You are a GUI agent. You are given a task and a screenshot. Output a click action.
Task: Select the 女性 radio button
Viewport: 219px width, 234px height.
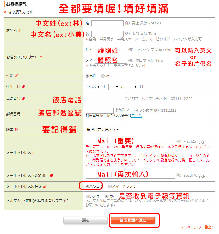coord(103,76)
